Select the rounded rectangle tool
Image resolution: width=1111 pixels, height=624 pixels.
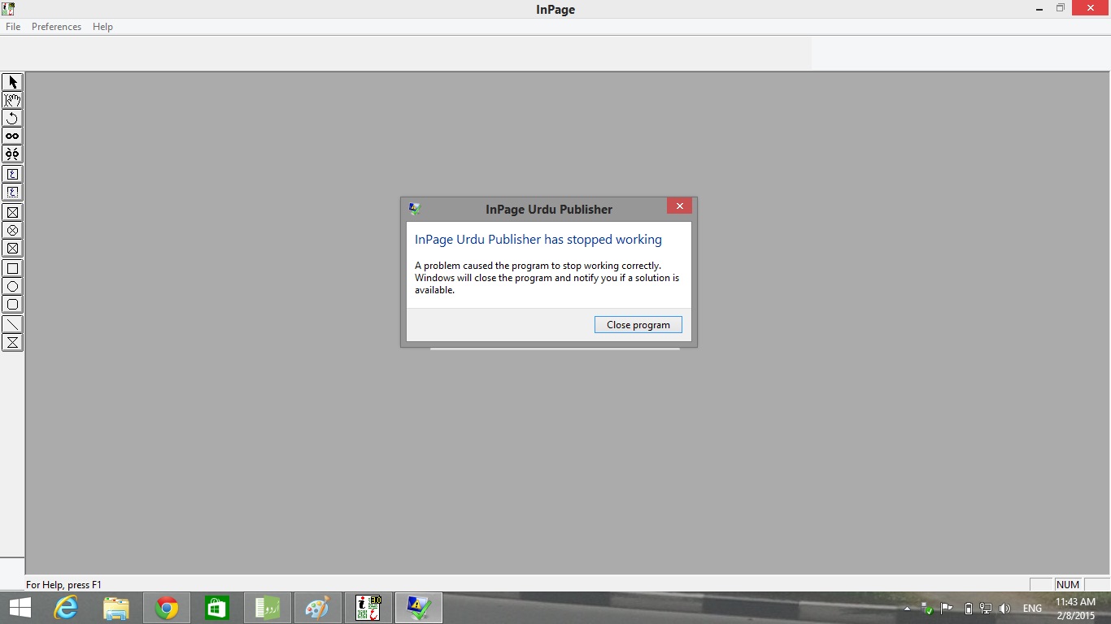tap(12, 304)
